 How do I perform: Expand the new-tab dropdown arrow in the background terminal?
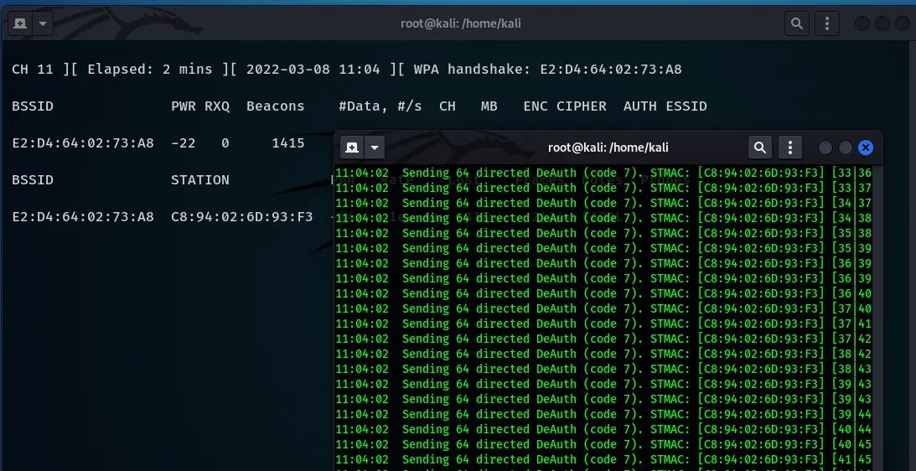(43, 24)
